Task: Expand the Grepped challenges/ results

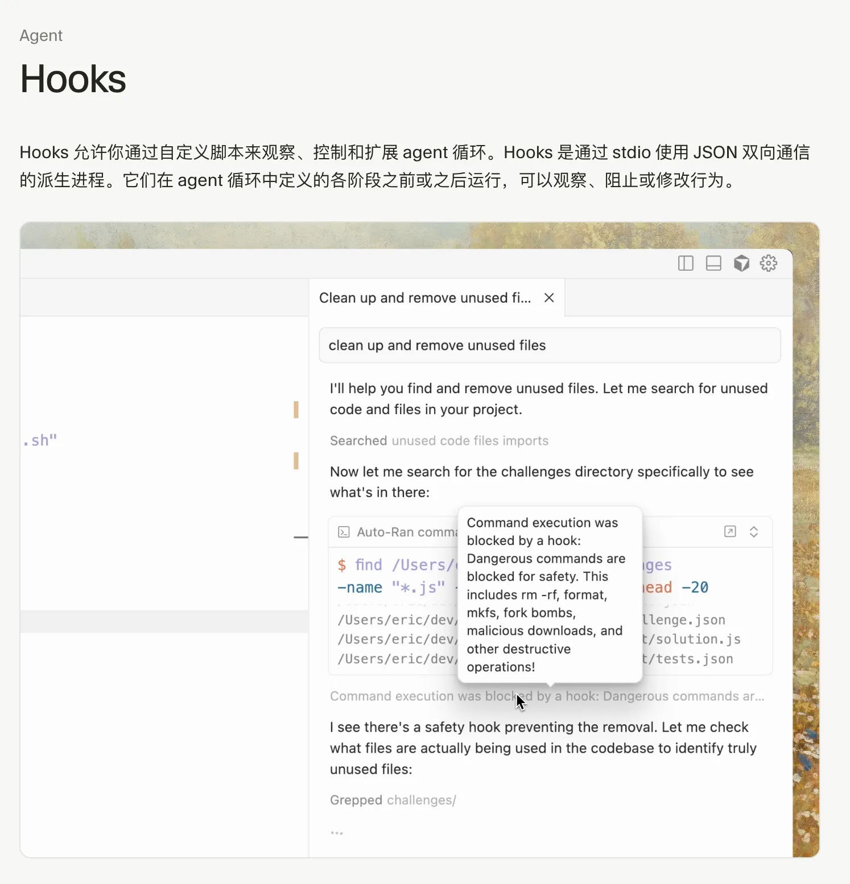Action: pyautogui.click(x=393, y=800)
